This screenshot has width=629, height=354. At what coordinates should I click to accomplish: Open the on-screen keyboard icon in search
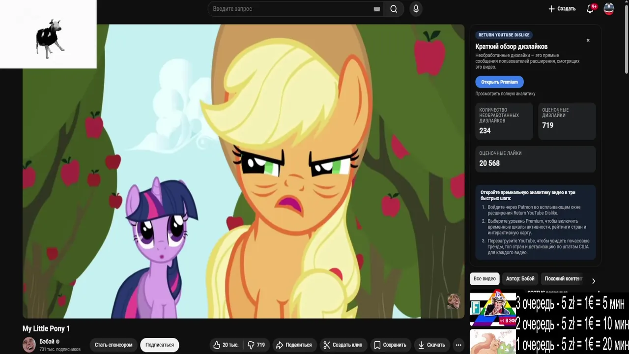pyautogui.click(x=377, y=9)
